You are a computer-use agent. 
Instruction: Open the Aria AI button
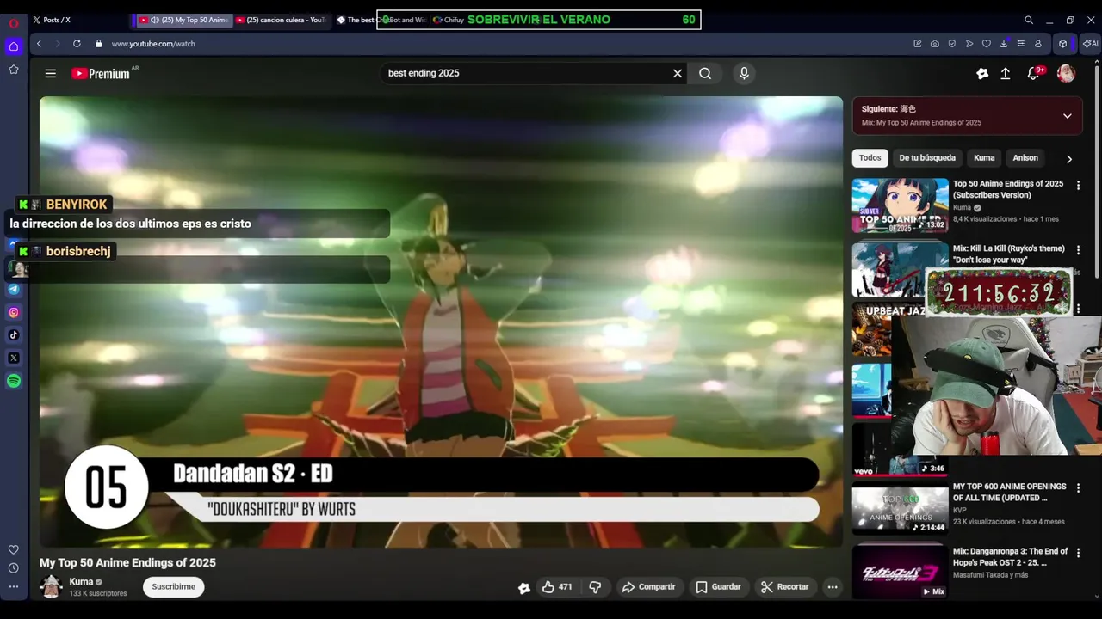[1091, 44]
